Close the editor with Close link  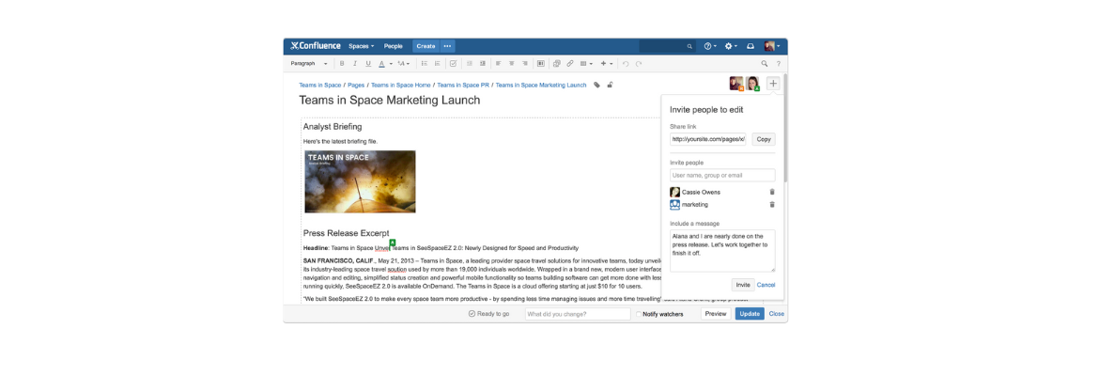[x=777, y=314]
